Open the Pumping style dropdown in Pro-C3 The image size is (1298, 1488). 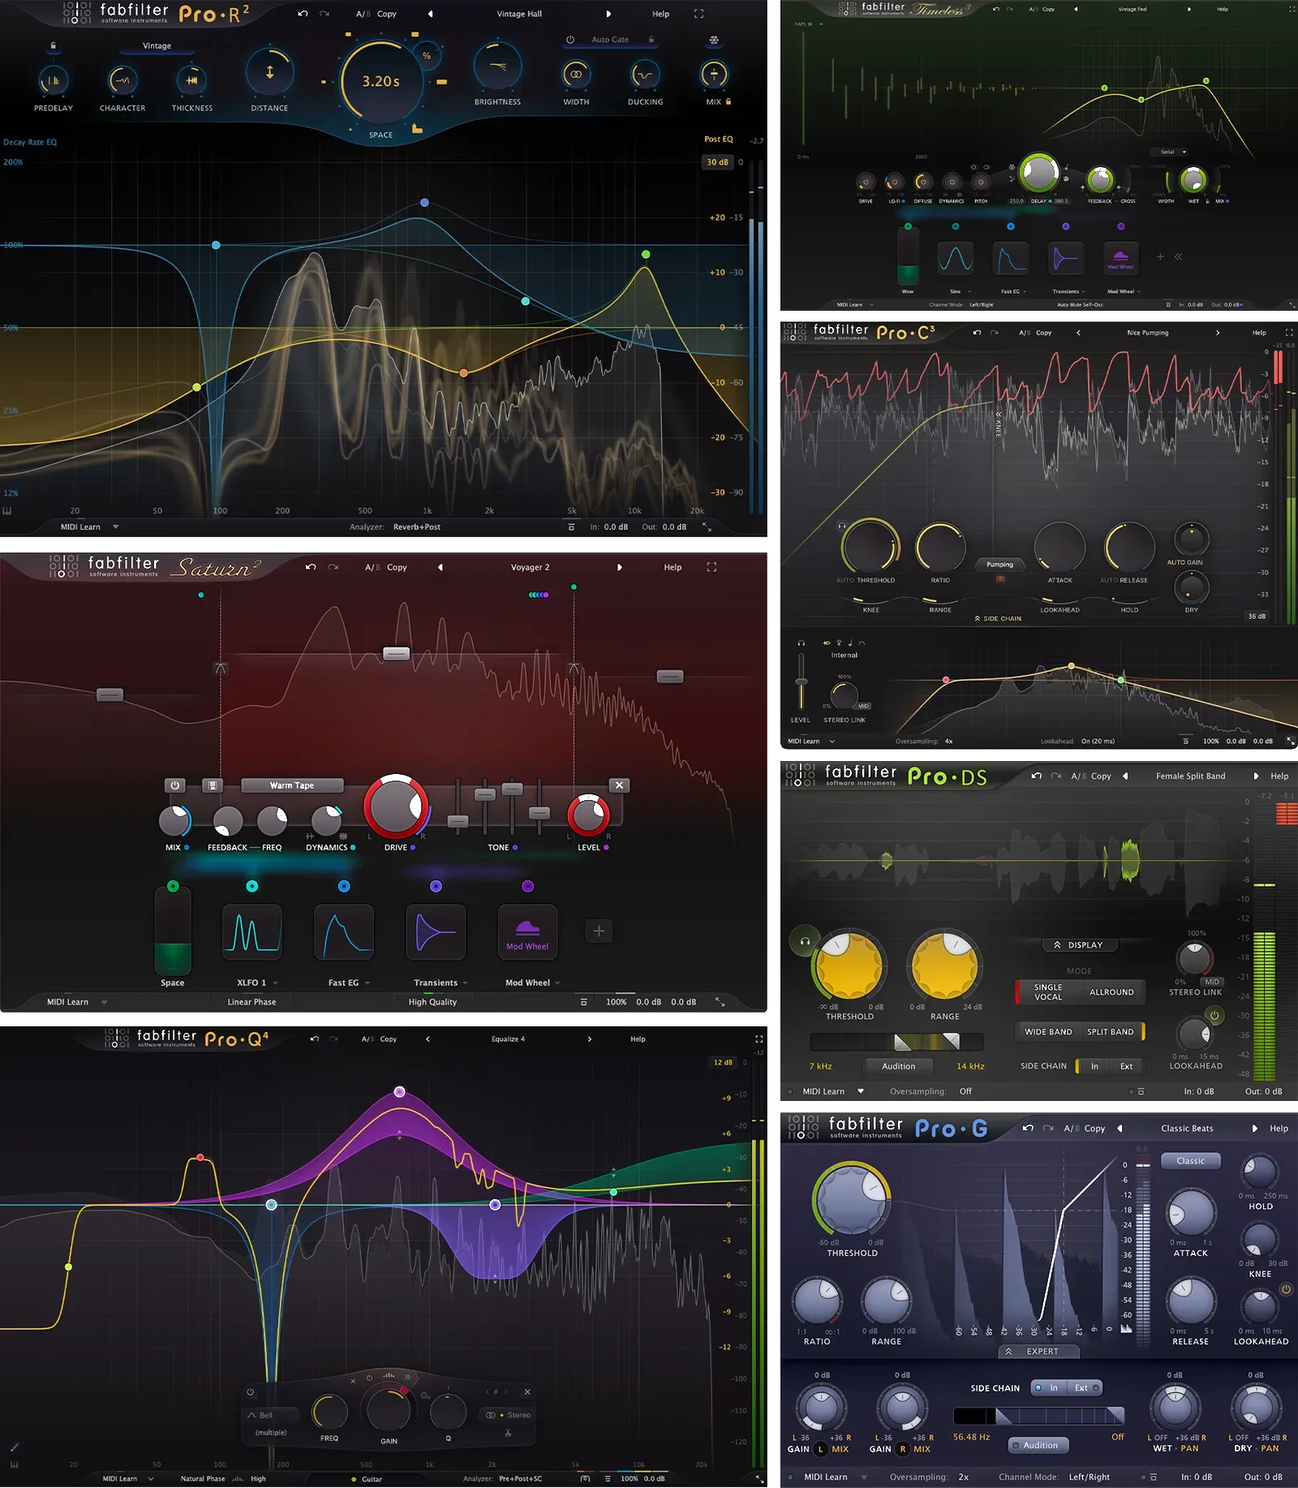999,565
